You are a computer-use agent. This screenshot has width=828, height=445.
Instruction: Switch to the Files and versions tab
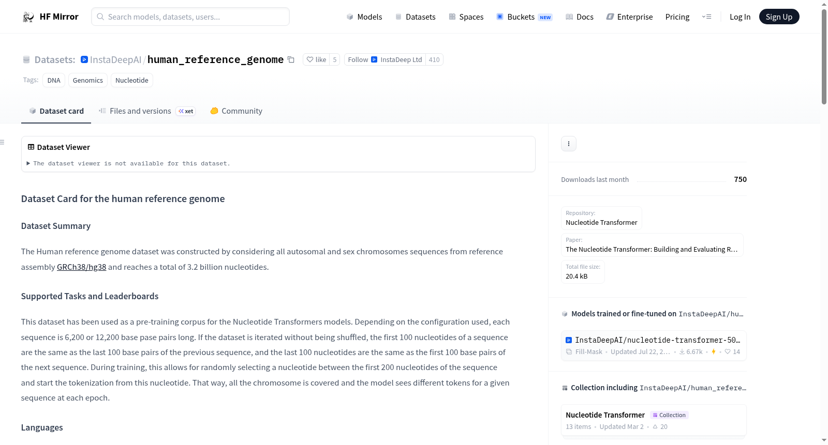pyautogui.click(x=147, y=111)
